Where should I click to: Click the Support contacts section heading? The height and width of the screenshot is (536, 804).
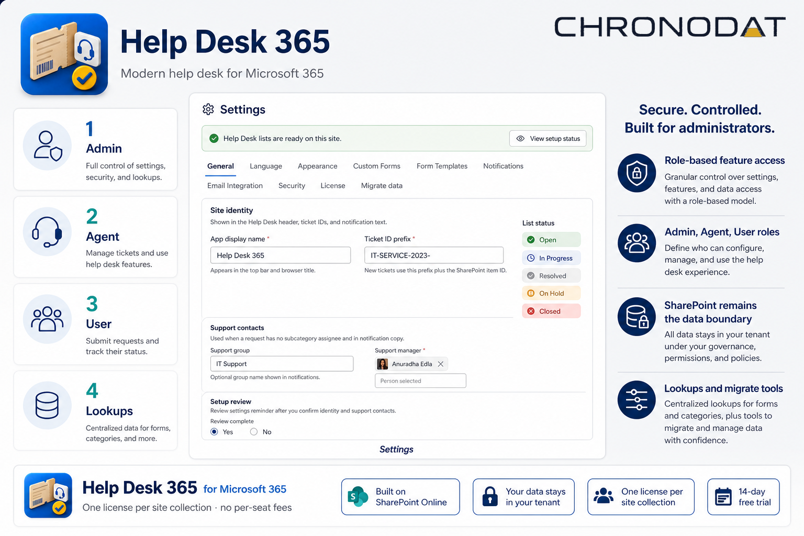tap(237, 328)
